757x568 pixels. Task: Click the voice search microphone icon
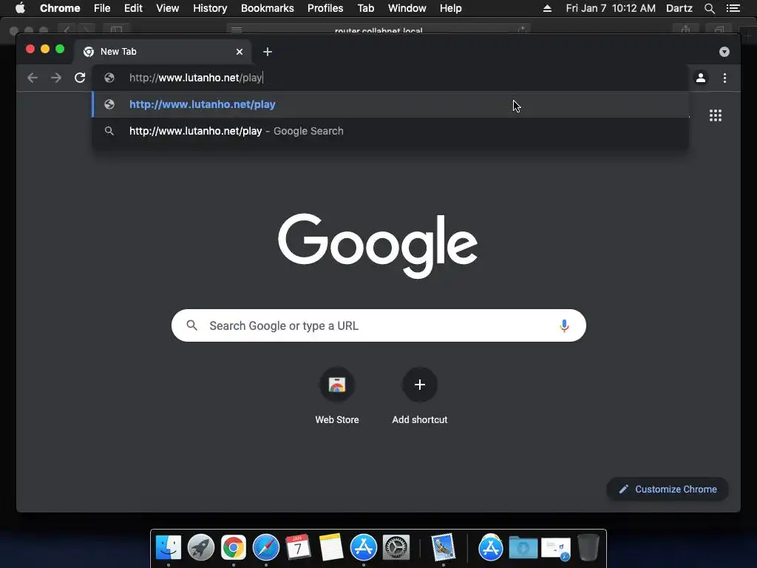(564, 325)
